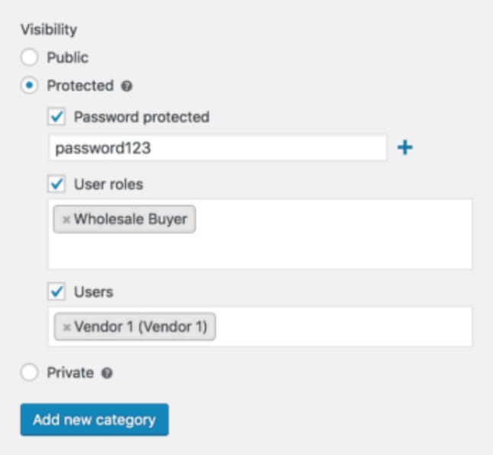Click the plus icon to add another password

[x=405, y=148]
